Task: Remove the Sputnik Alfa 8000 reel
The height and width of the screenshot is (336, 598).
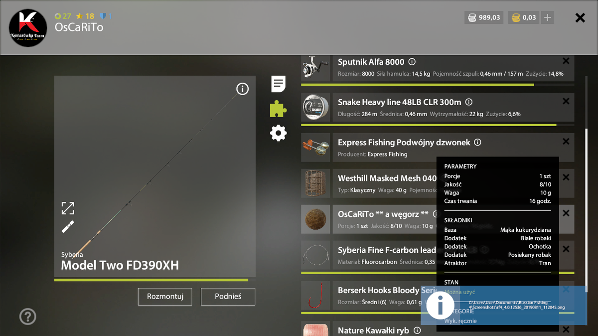Action: (566, 61)
